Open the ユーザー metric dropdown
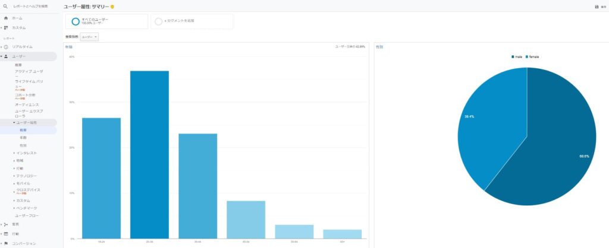Viewport: 609px width, 248px height. [89, 37]
